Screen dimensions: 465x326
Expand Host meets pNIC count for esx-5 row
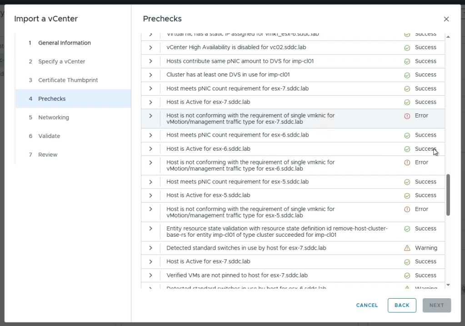pos(150,182)
